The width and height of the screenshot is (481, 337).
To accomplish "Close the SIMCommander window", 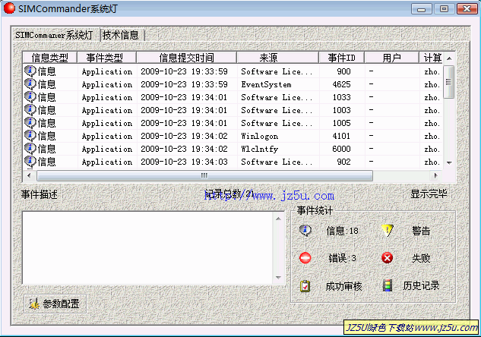I will pyautogui.click(x=467, y=8).
